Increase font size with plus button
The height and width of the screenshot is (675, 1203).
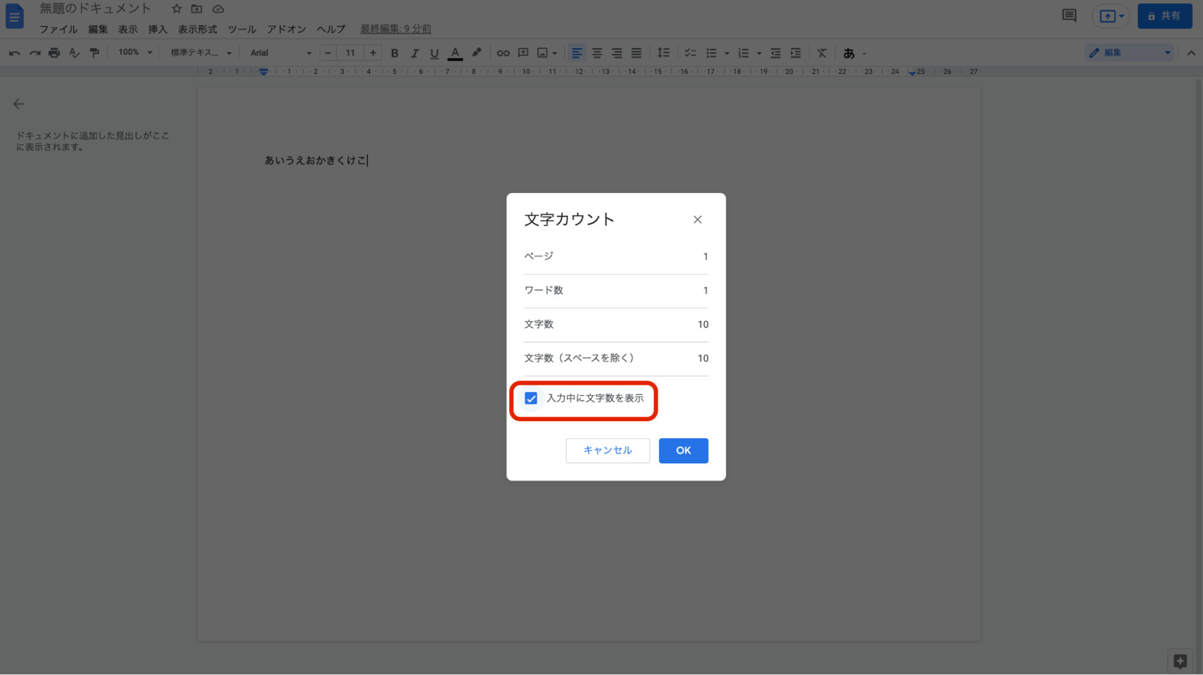[x=373, y=53]
